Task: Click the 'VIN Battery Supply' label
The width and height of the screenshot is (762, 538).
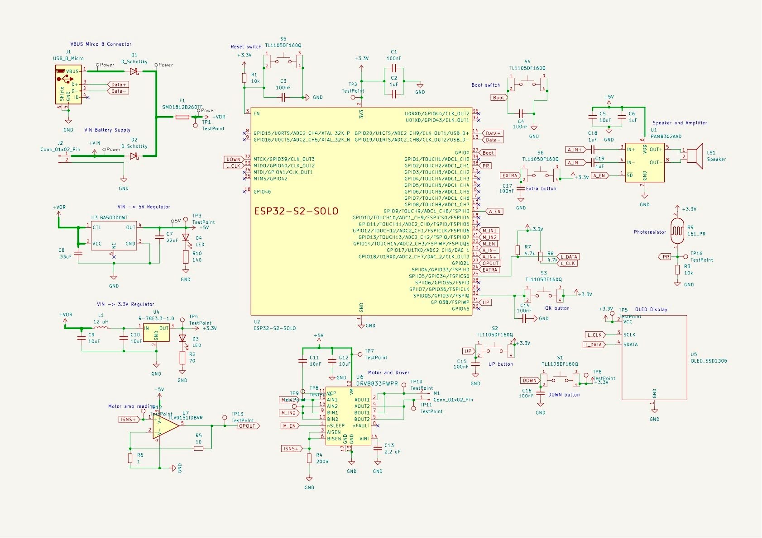Action: (107, 130)
